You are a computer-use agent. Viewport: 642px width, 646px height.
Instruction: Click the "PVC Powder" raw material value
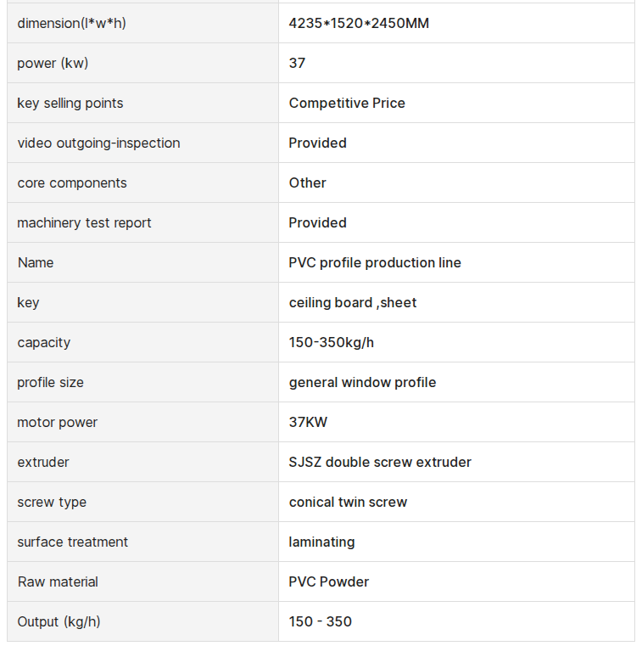[x=329, y=581]
